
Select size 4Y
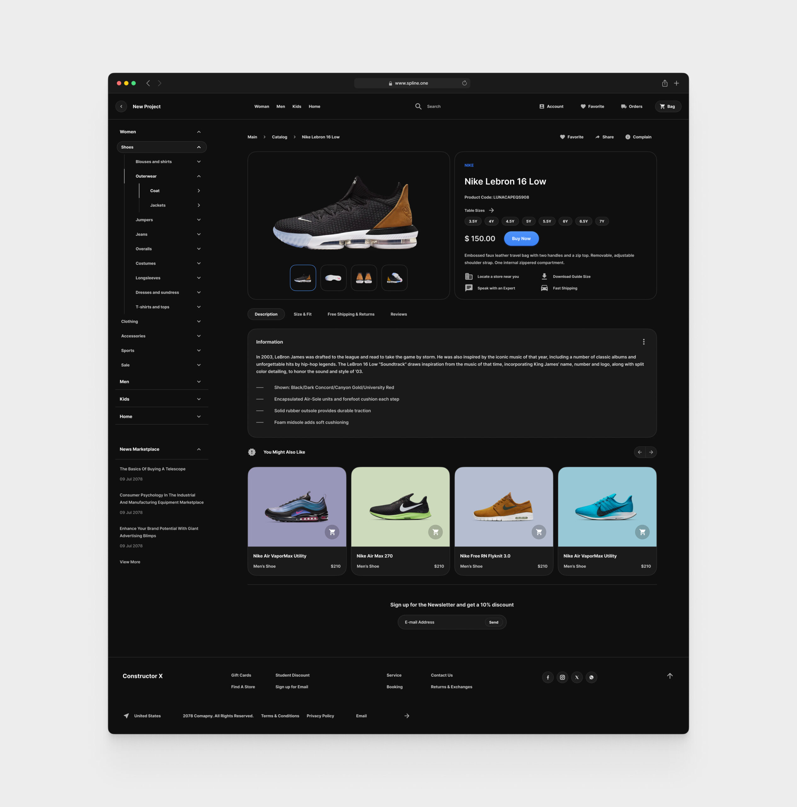(x=491, y=221)
